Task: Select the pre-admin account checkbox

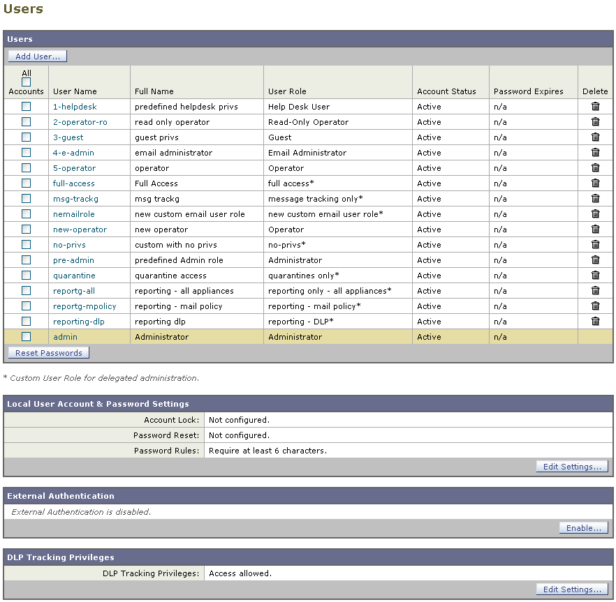Action: (x=27, y=259)
